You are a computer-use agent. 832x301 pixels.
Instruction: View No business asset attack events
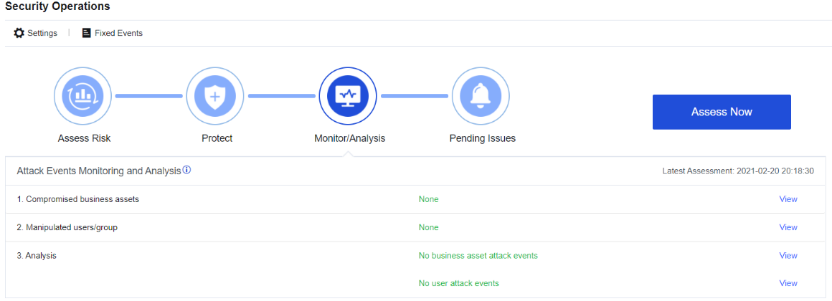(788, 255)
